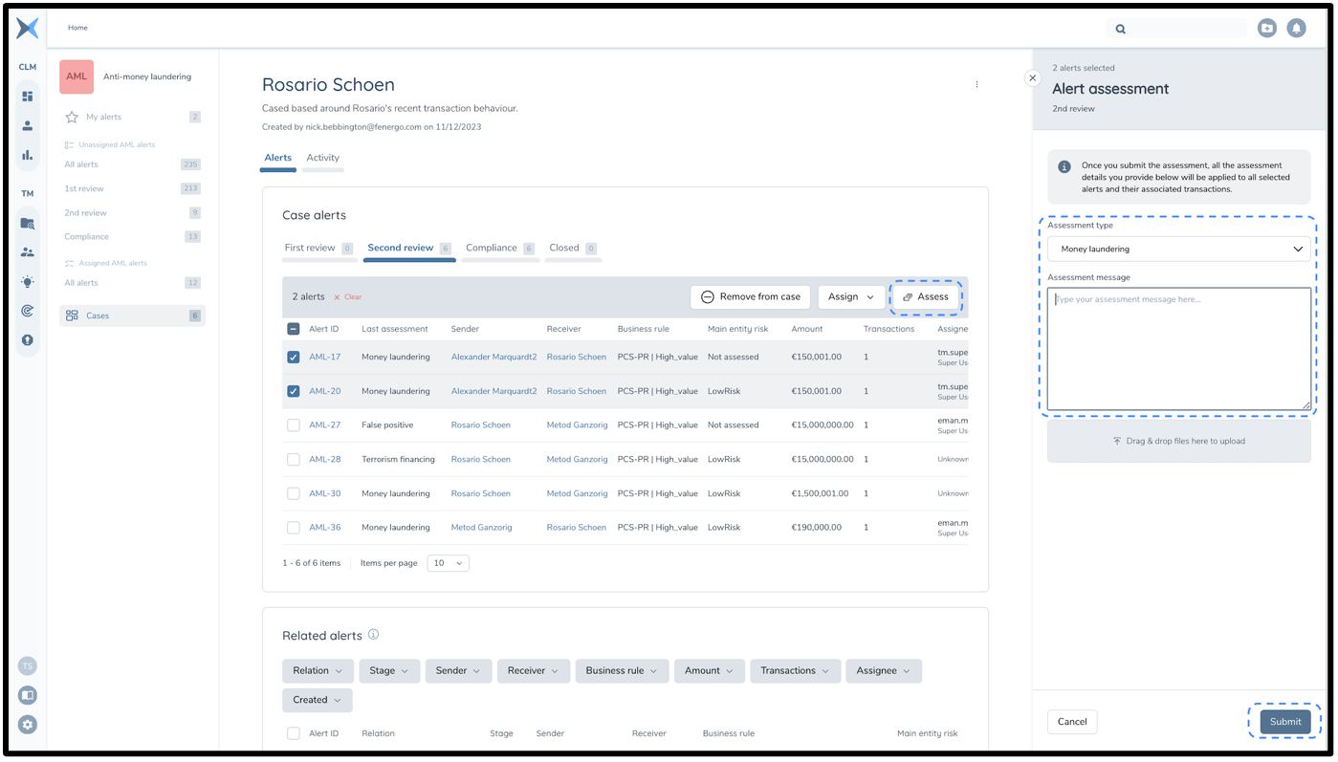The width and height of the screenshot is (1338, 762).
Task: Open the dashboard icon in the CLM sidebar
Action: pos(27,96)
